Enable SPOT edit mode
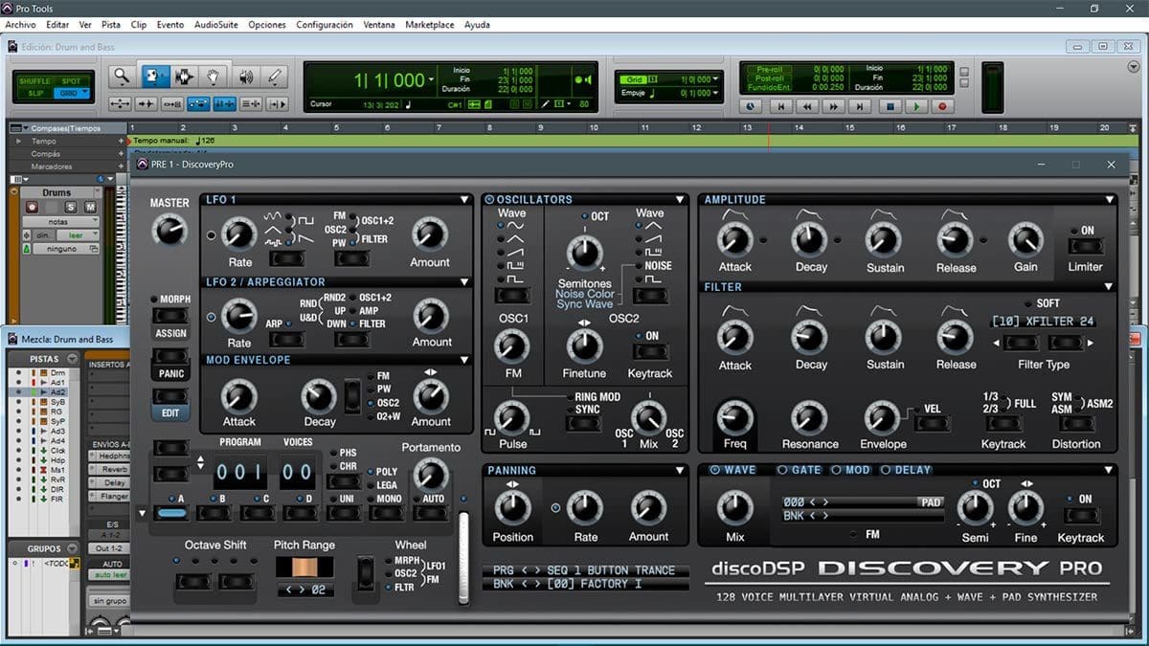 coord(71,81)
